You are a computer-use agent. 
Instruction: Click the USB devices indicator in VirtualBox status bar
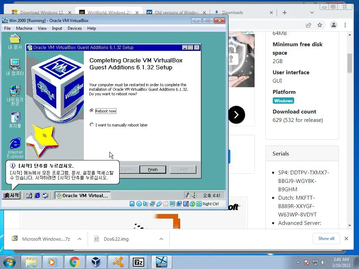point(159,204)
